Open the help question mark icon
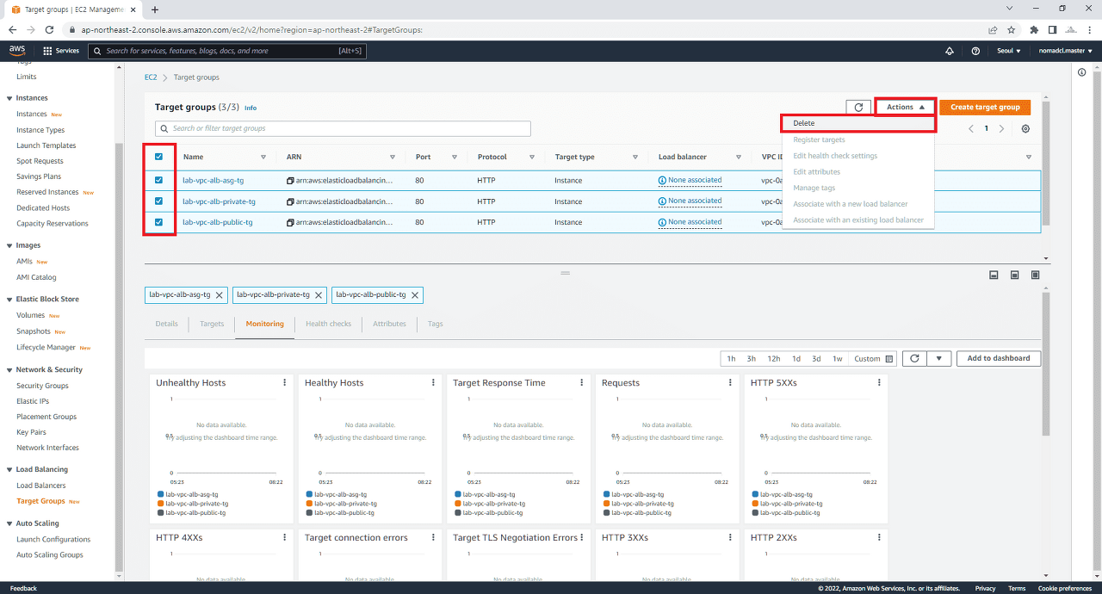 [975, 51]
